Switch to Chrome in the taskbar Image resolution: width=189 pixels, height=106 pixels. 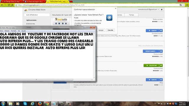click(47, 104)
